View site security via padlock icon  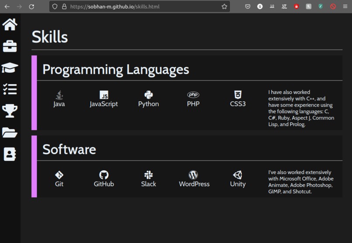tap(64, 7)
